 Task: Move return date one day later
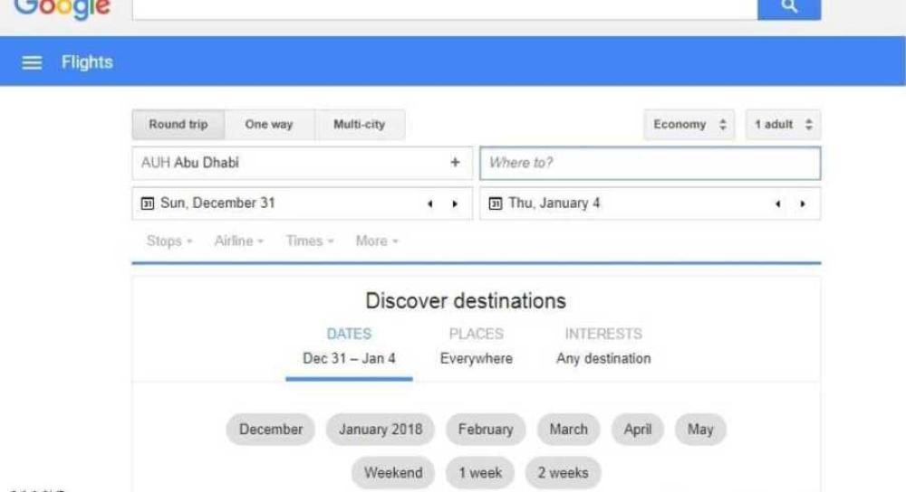(803, 204)
